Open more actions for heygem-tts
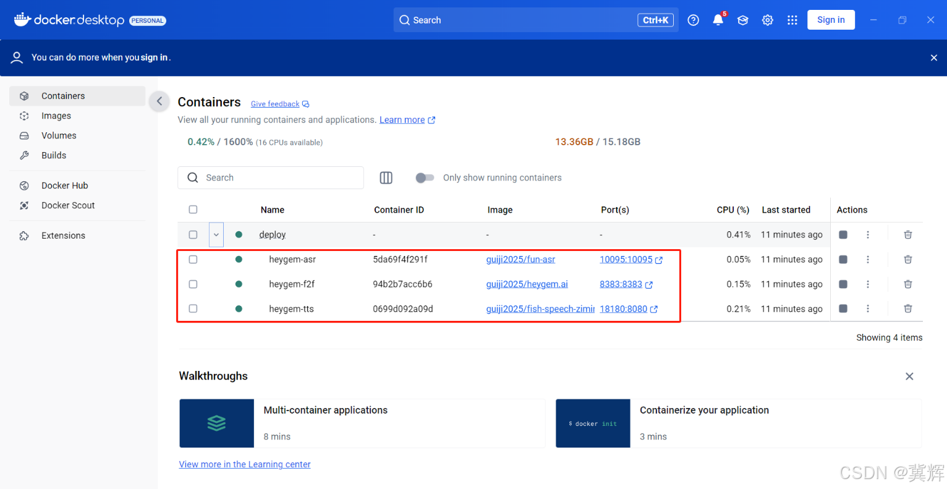Image resolution: width=947 pixels, height=489 pixels. tap(868, 308)
